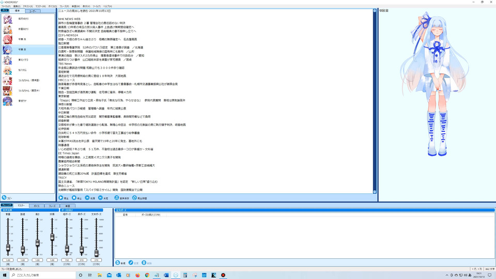Save audio with 音声保存 icon
Viewport: 496px width, 279px height.
click(x=117, y=198)
